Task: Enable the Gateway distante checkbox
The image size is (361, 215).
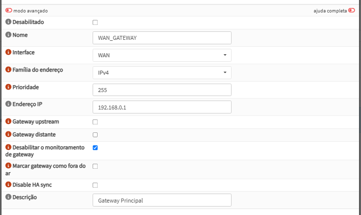Action: (x=95, y=135)
